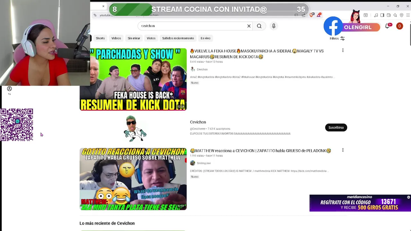The height and width of the screenshot is (231, 411).
Task: Click the 12:24 duration badge
Action: (x=181, y=107)
